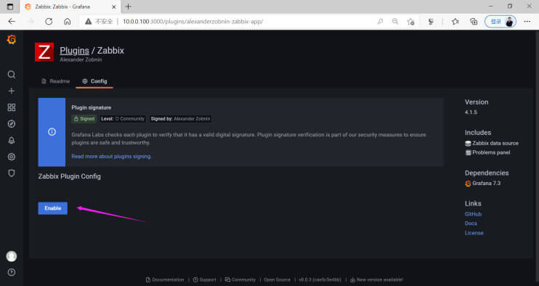Open the browser settings ellipsis menu
This screenshot has width=539, height=286.
pyautogui.click(x=527, y=21)
